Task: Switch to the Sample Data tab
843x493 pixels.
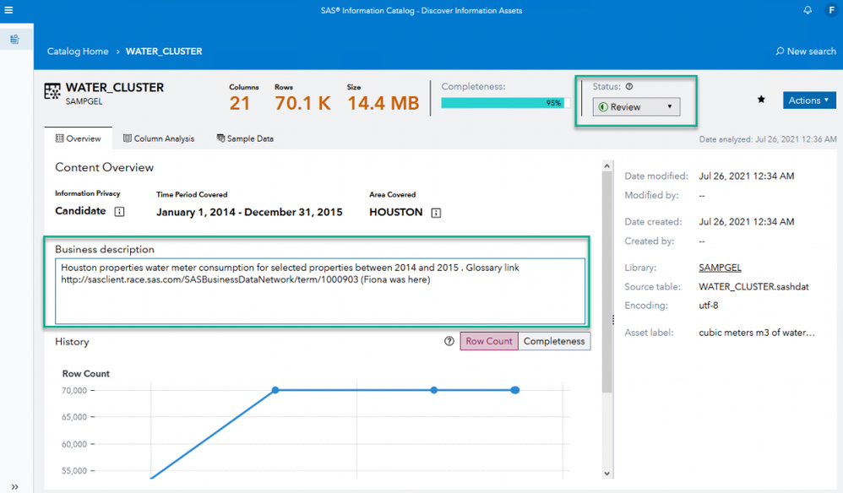Action: tap(245, 138)
